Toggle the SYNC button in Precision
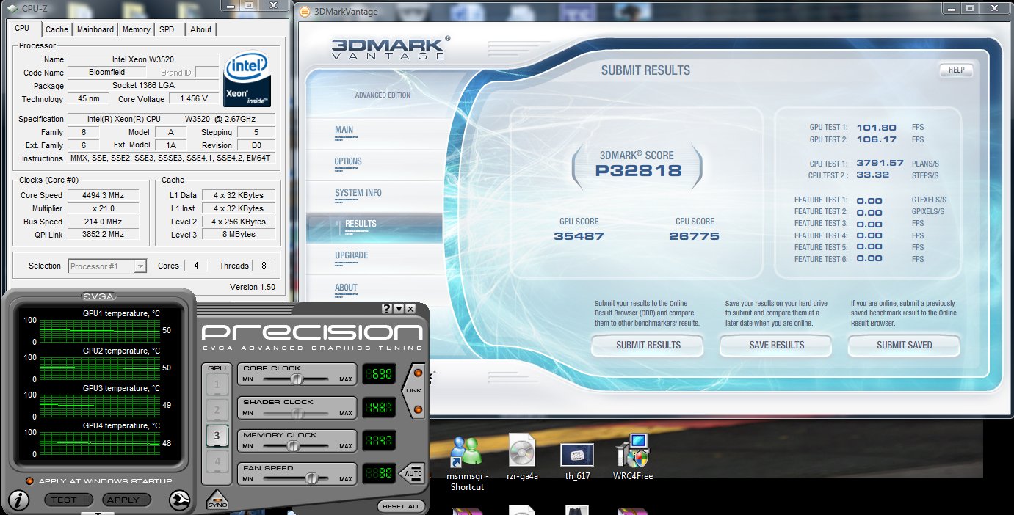Screen dimensions: 1014x515 point(217,500)
